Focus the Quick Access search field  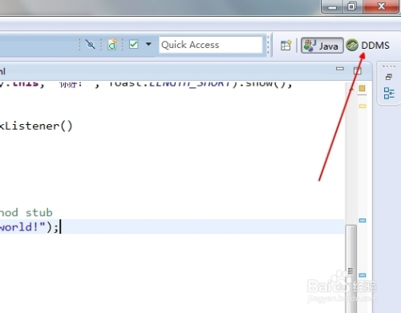pyautogui.click(x=211, y=45)
